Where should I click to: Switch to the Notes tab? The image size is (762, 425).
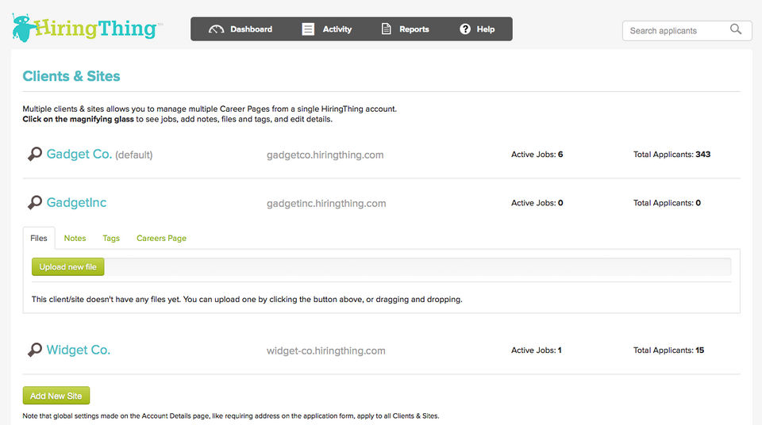pos(75,238)
